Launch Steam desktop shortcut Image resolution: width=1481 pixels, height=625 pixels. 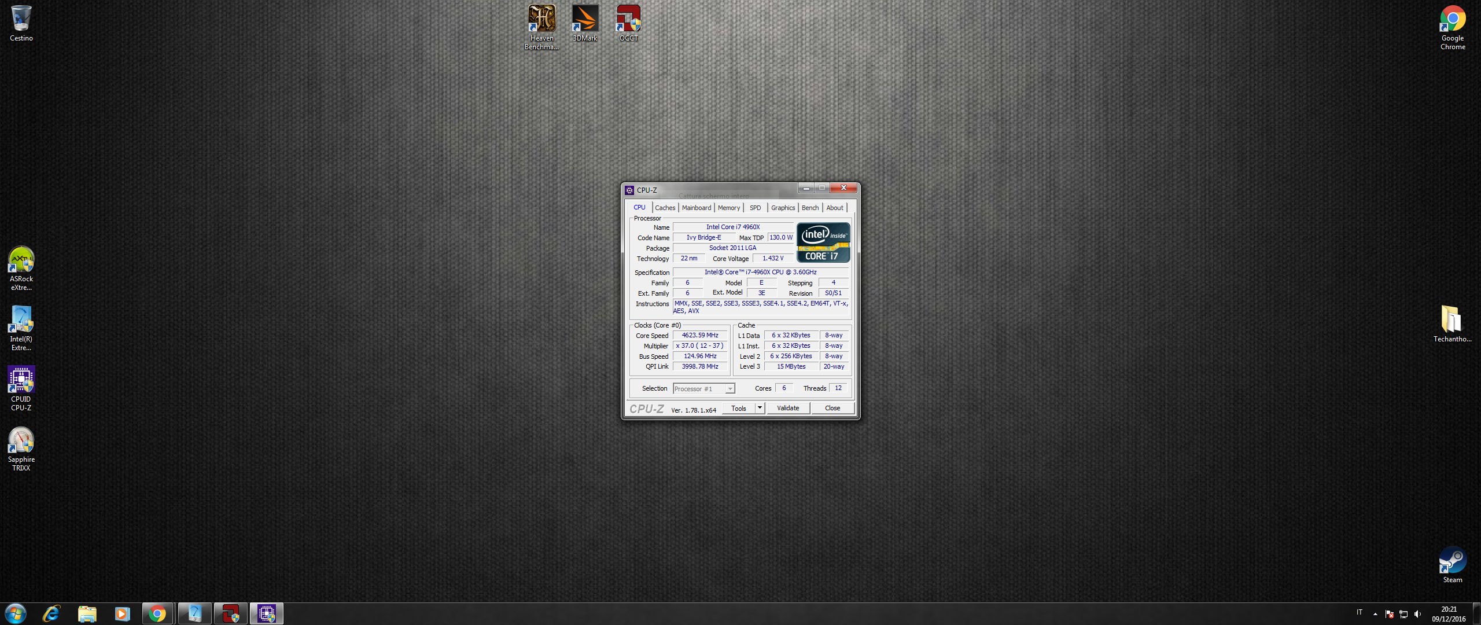(1452, 564)
